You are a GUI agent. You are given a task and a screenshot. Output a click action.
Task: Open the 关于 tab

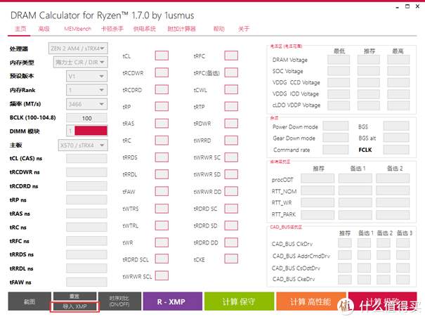pos(244,29)
